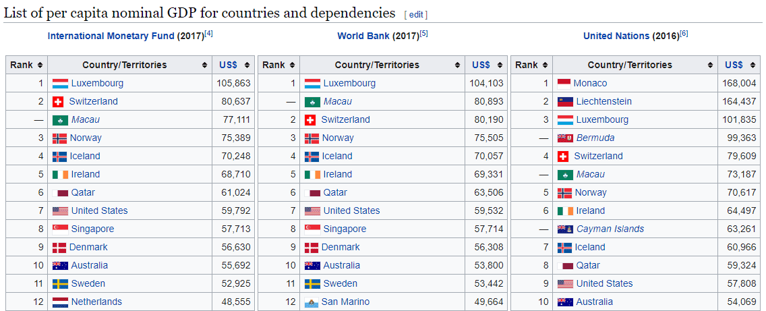Sort World Bank table by US$ arrows
This screenshot has height=311, width=766.
tap(500, 65)
